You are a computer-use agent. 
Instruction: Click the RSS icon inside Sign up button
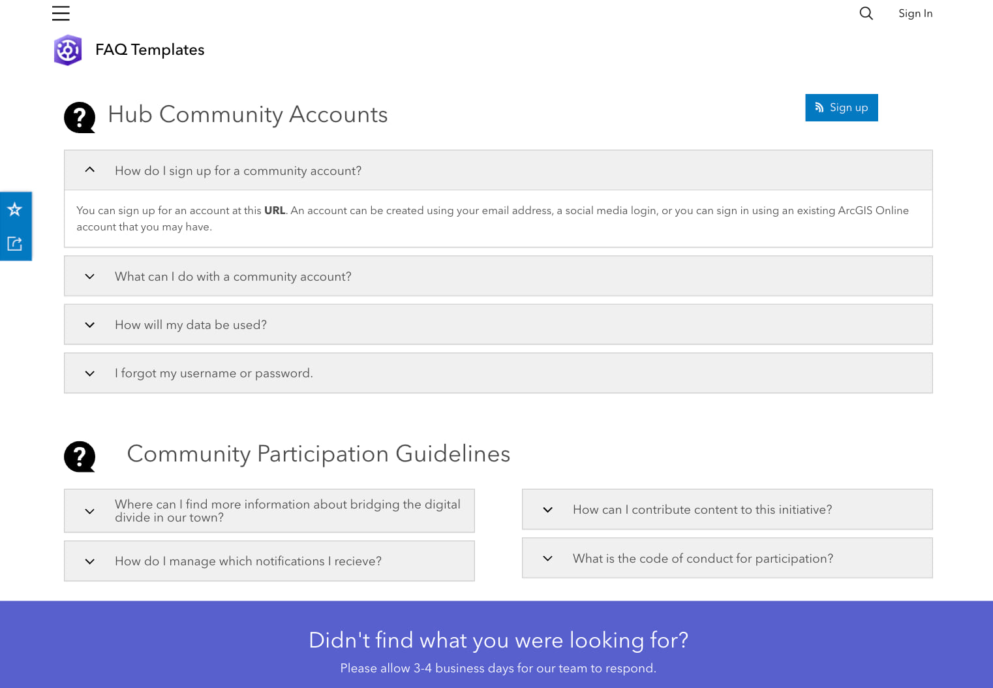(819, 107)
